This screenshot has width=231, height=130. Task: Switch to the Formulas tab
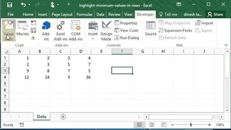(84, 14)
